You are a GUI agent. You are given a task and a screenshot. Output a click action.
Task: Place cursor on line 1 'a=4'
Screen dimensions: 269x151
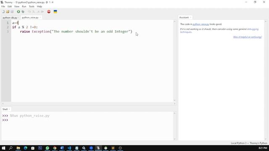point(15,23)
